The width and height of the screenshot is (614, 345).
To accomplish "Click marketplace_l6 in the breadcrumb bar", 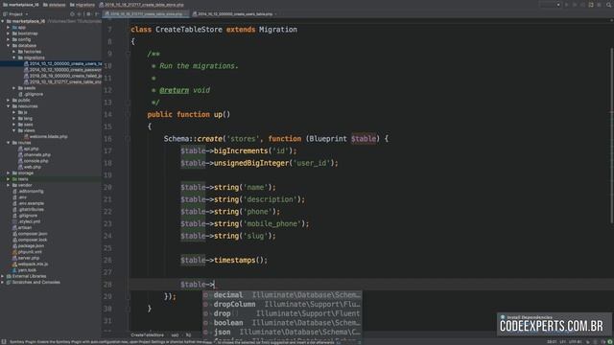I will point(21,5).
